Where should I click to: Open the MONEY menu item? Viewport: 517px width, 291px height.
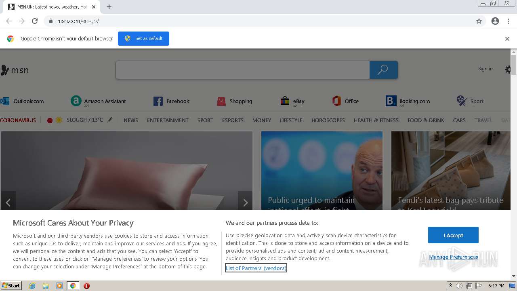pyautogui.click(x=262, y=120)
